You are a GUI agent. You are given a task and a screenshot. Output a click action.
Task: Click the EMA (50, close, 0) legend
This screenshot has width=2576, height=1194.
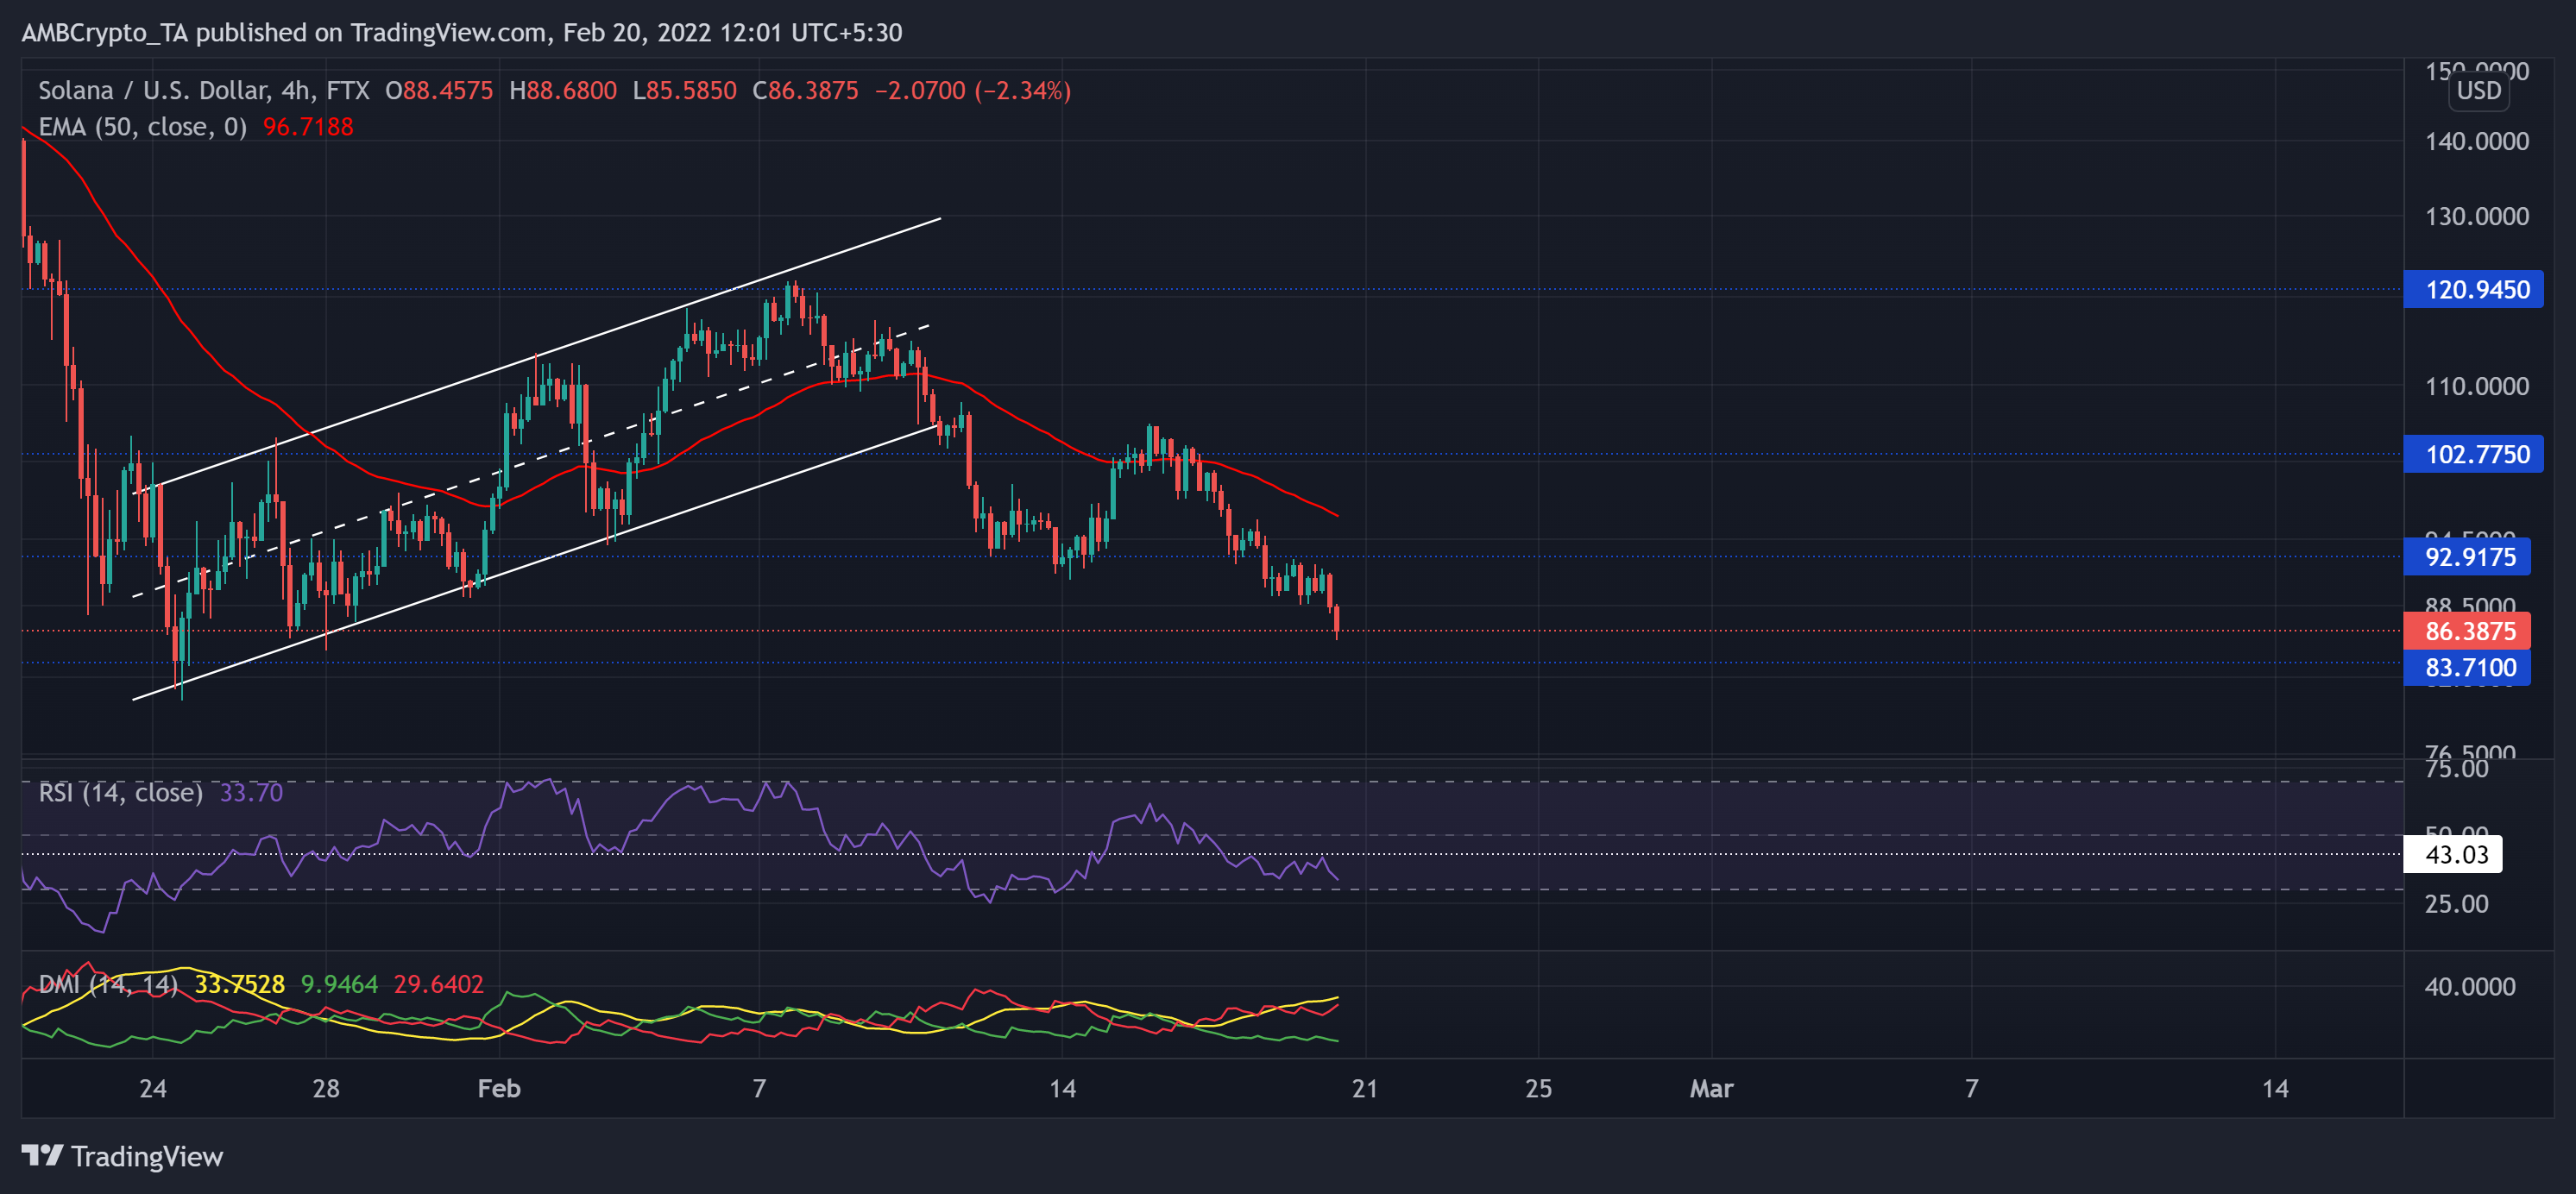(x=142, y=127)
